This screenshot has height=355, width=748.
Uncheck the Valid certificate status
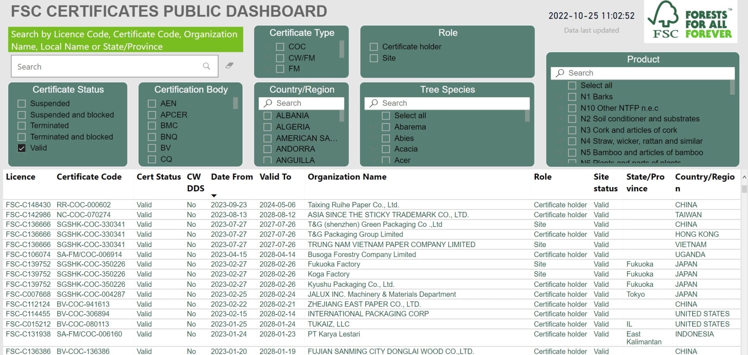(22, 148)
